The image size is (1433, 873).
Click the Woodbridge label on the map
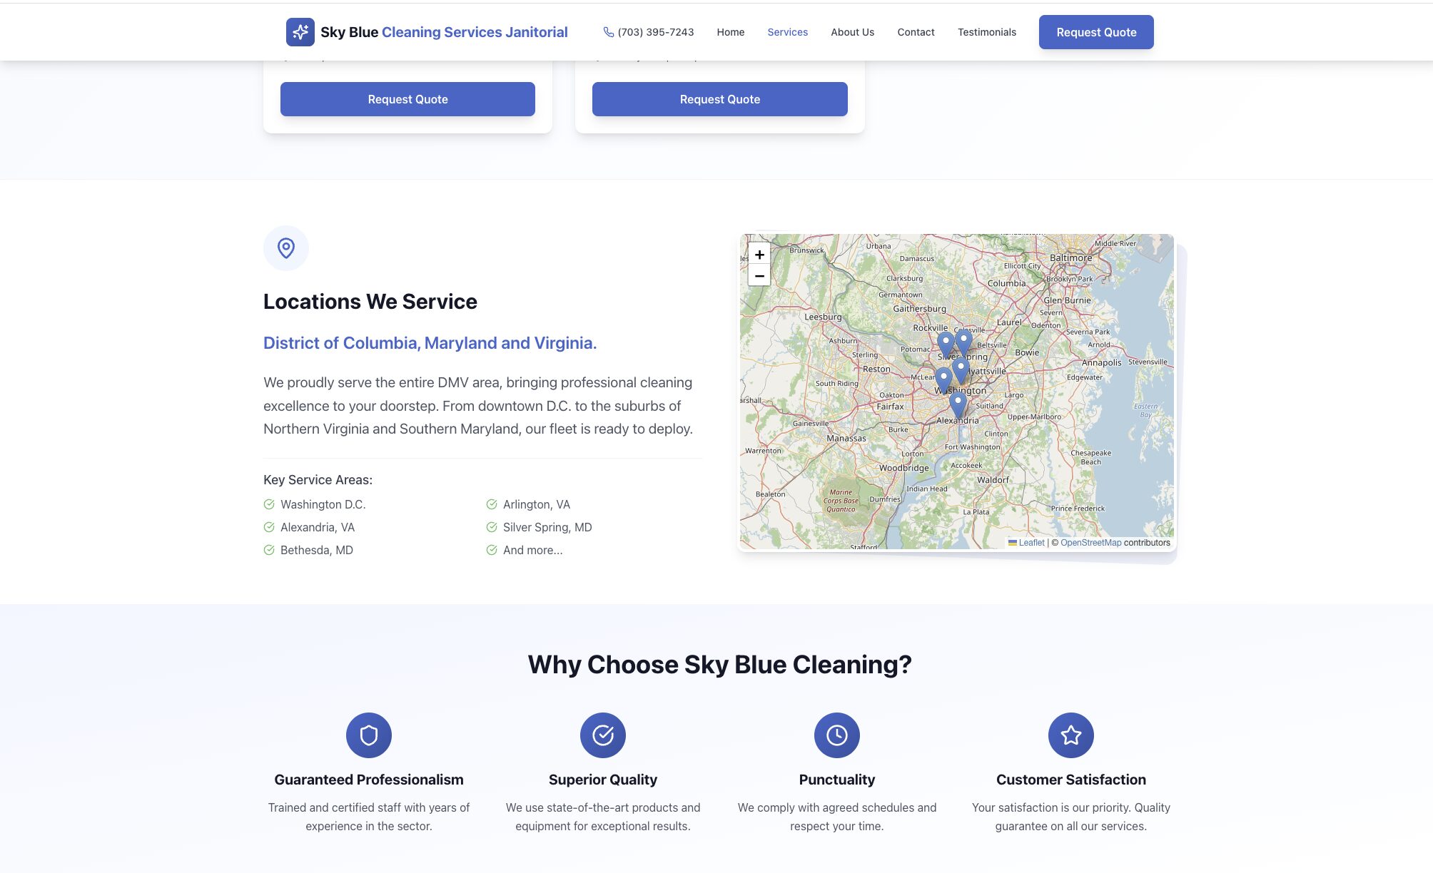pos(904,468)
